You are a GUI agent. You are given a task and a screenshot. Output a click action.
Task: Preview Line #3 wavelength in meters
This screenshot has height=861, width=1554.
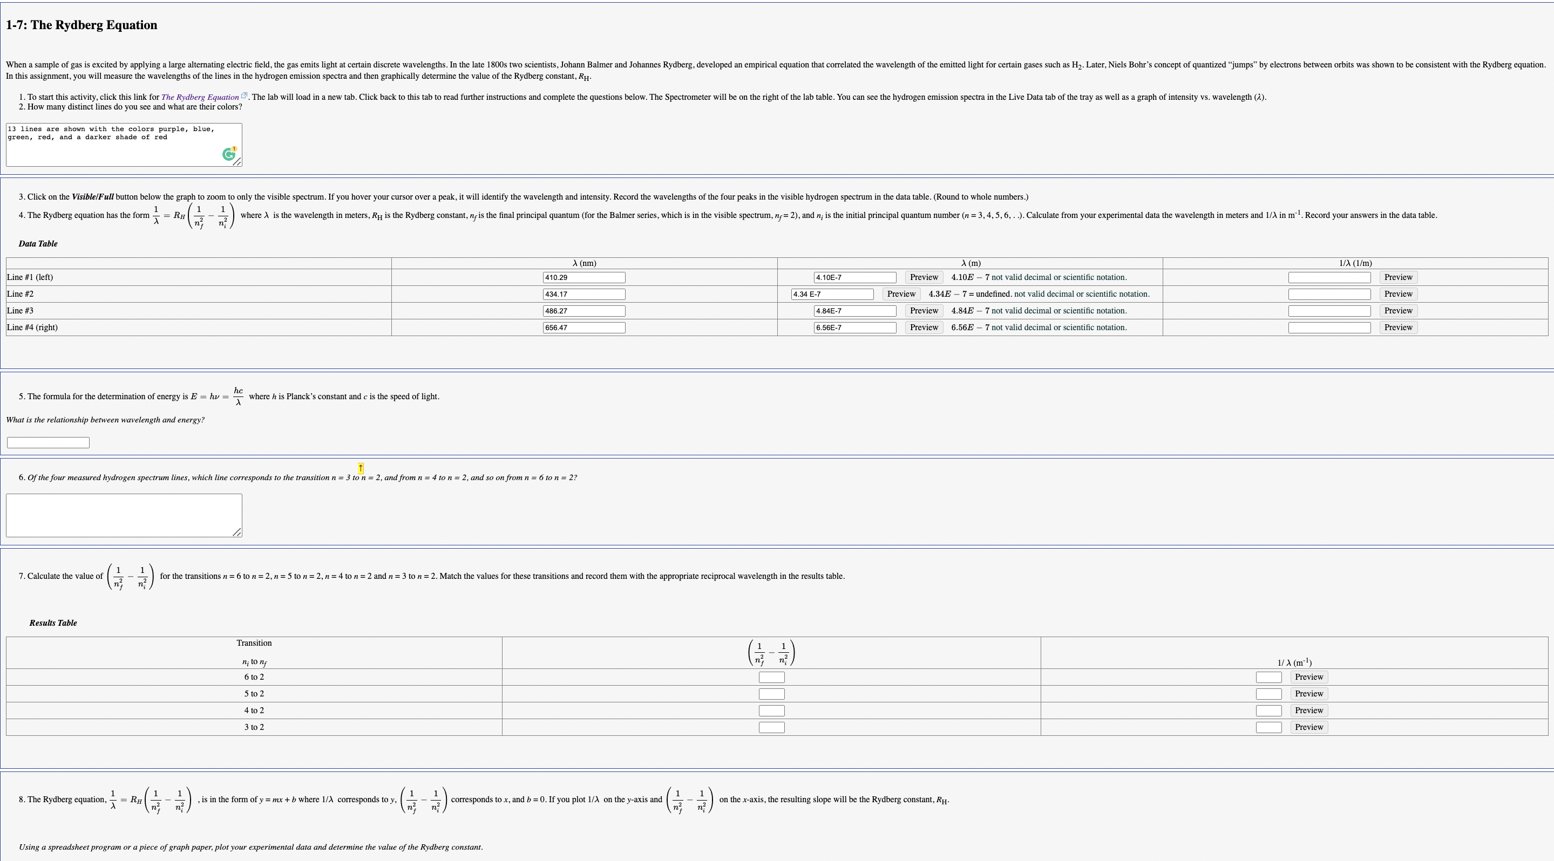pyautogui.click(x=924, y=311)
